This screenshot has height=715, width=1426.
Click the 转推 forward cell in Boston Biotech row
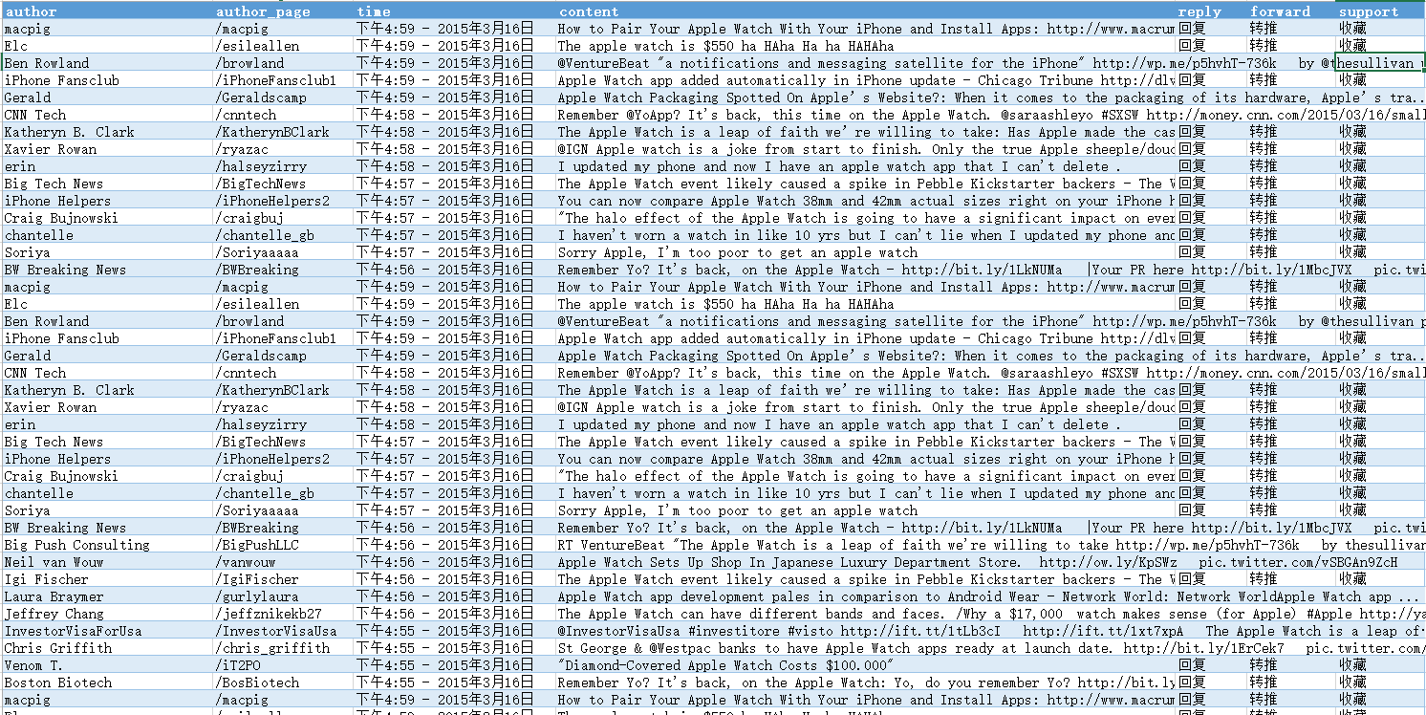1291,682
